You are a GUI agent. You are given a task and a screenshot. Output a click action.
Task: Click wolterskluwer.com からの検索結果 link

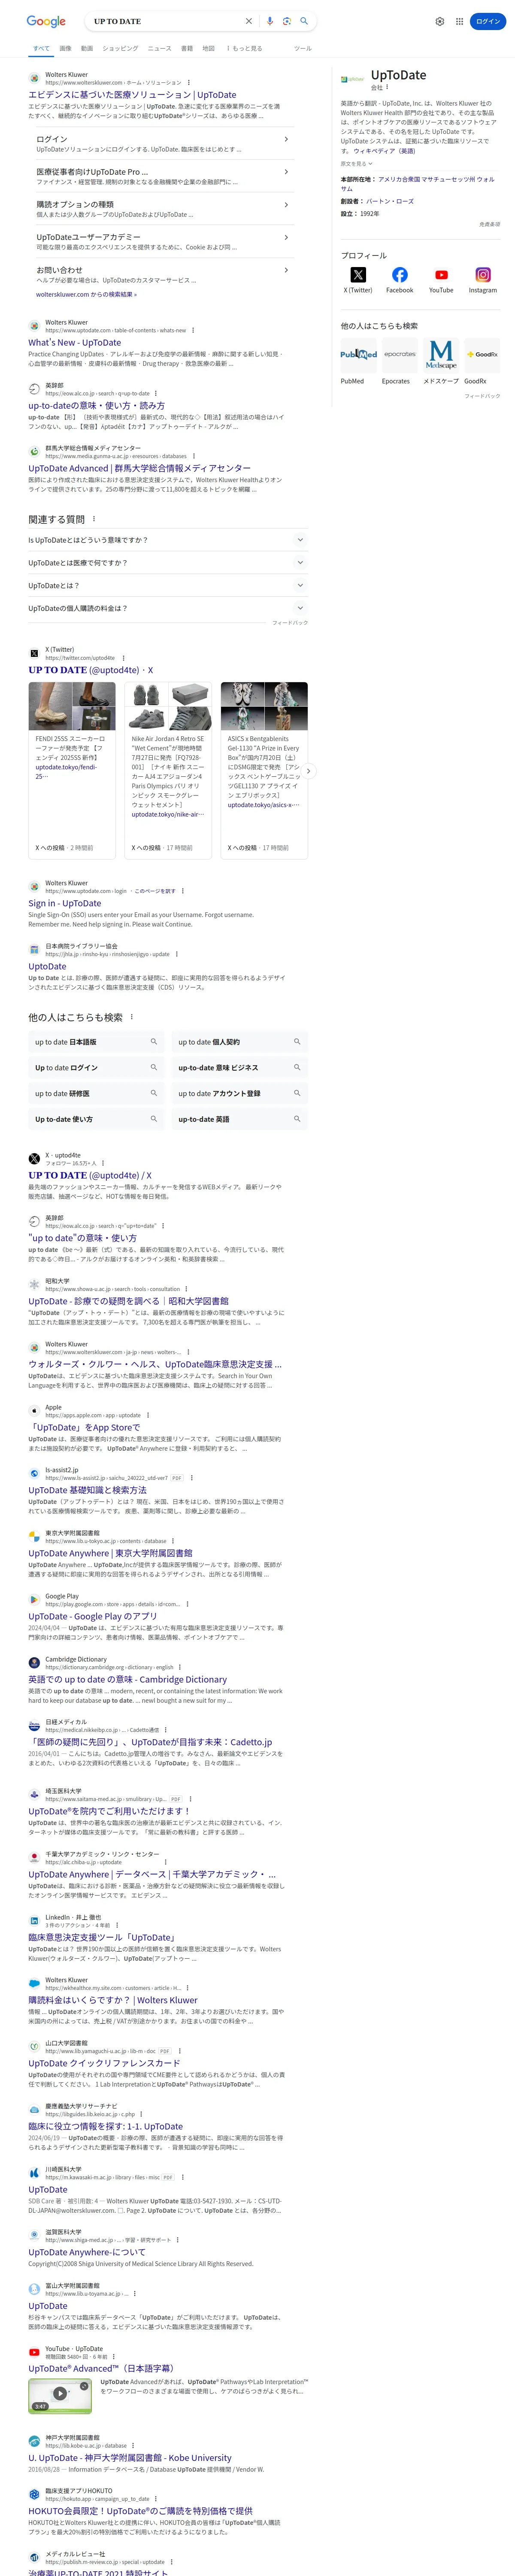pos(86,294)
